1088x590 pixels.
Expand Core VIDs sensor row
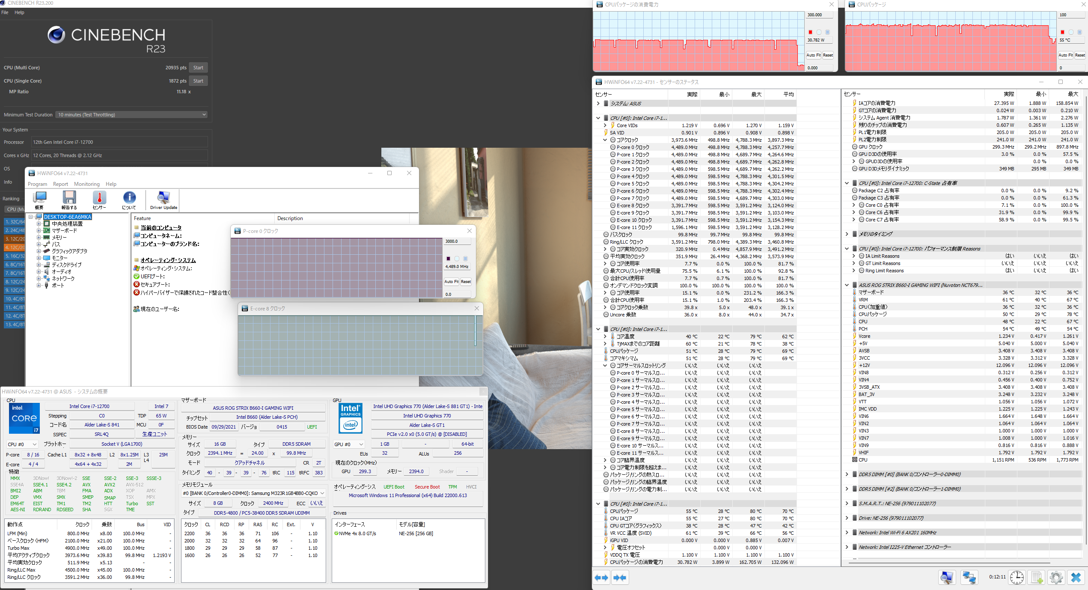tap(605, 125)
